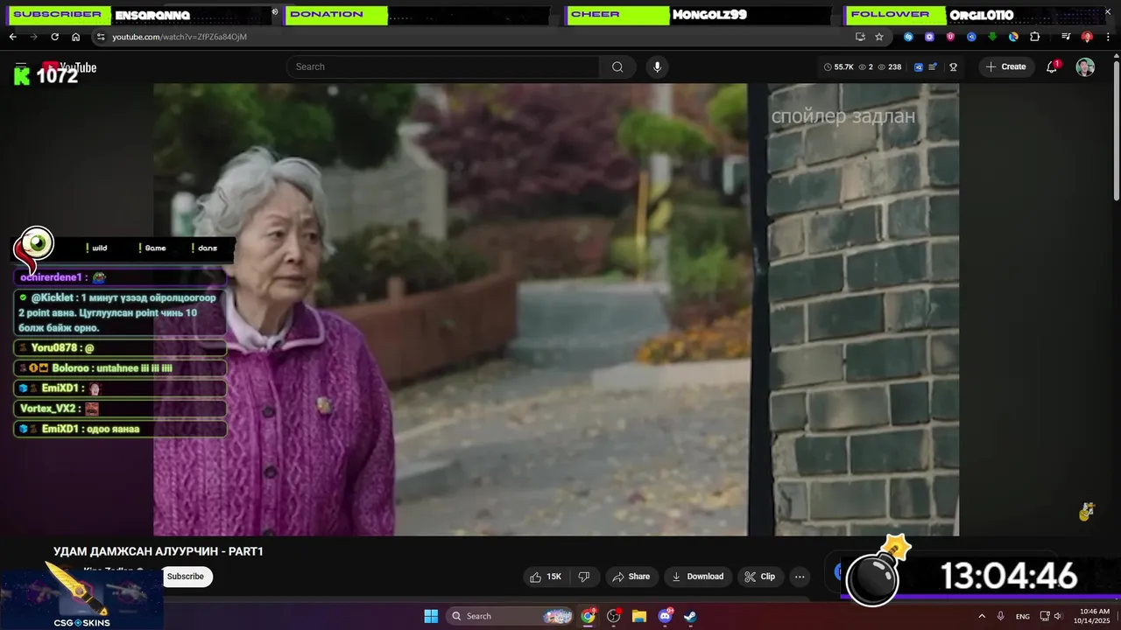Open the pink shield extension
Viewport: 1121px width, 630px height.
click(x=950, y=37)
